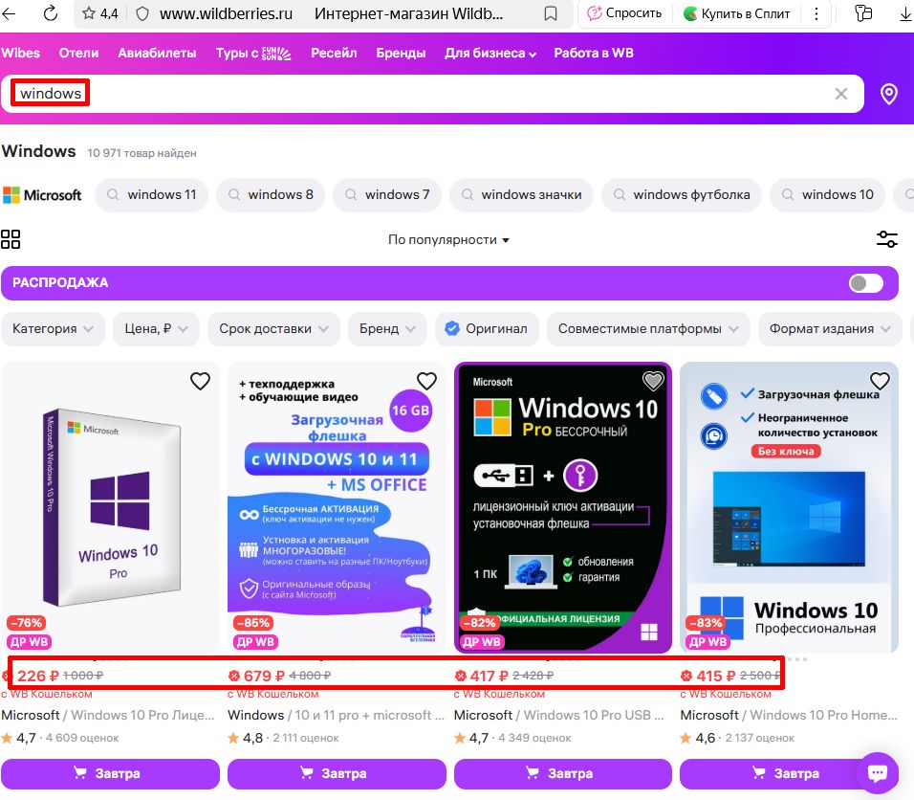Switch product grid view layout icon
Image resolution: width=914 pixels, height=800 pixels.
tap(11, 239)
